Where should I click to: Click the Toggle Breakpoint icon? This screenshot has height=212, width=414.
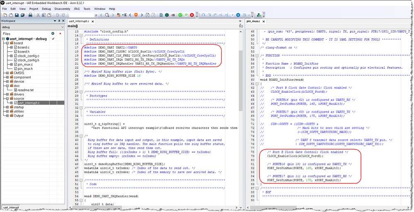click(x=173, y=15)
